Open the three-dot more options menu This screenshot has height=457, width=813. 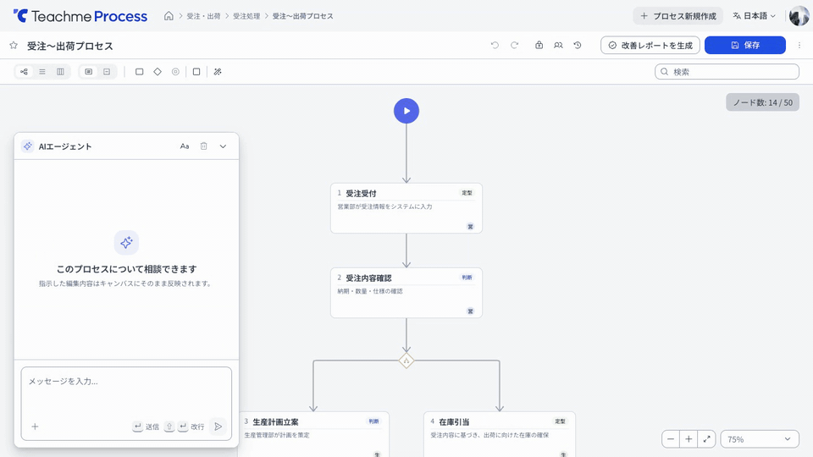coord(799,45)
